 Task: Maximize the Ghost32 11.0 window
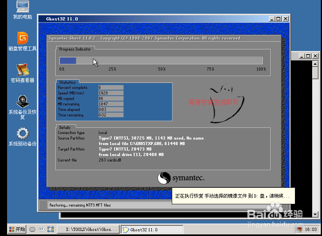tap(278, 19)
